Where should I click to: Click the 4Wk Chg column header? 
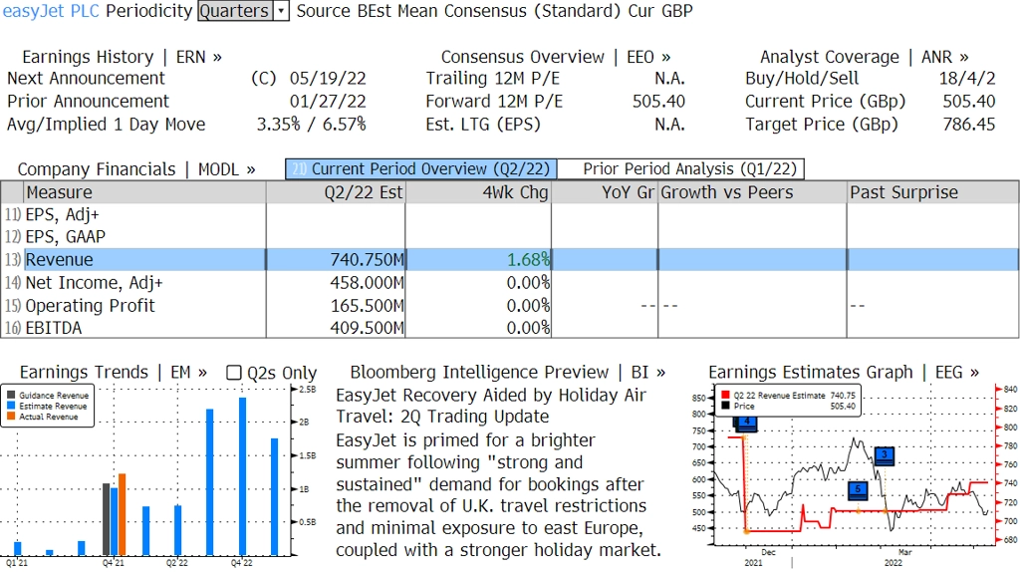(x=478, y=192)
